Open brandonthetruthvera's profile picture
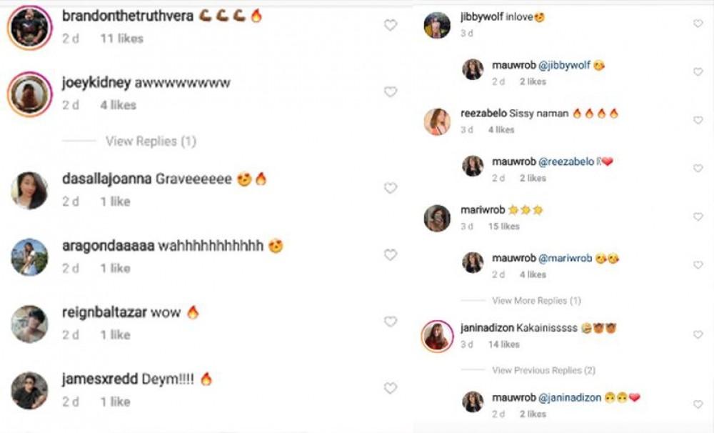This screenshot has height=433, width=714. 30,27
